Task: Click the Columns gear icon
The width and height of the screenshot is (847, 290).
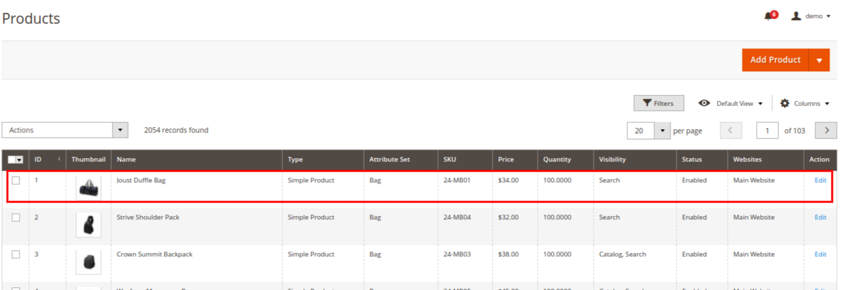Action: (784, 103)
